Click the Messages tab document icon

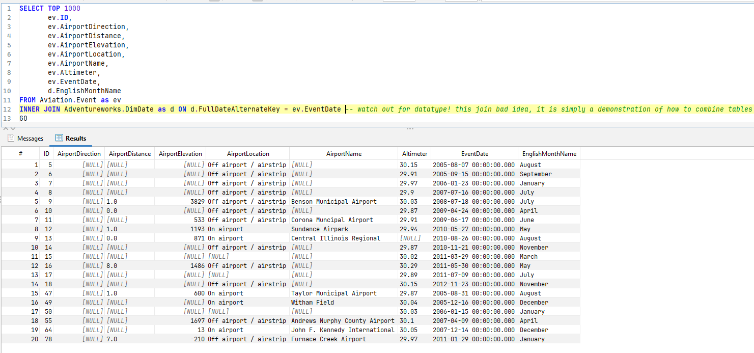coord(11,138)
